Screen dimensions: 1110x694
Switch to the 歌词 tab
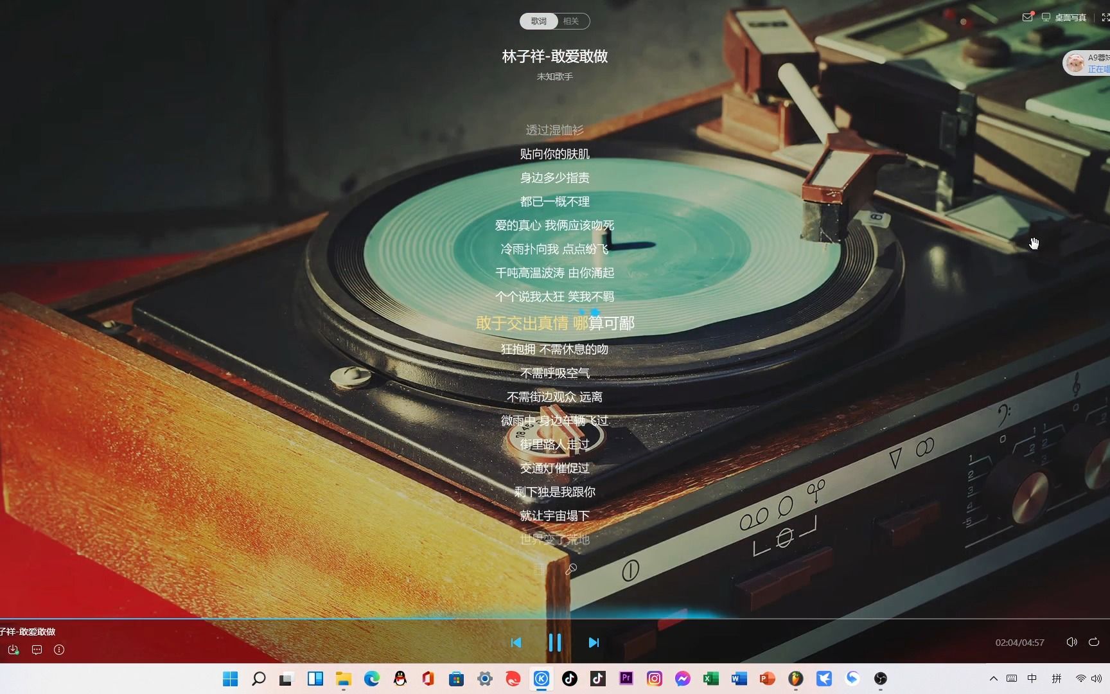539,21
